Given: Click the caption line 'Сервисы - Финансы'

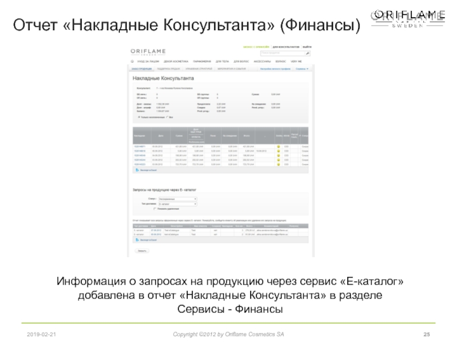Looking at the screenshot, I should tap(230, 309).
